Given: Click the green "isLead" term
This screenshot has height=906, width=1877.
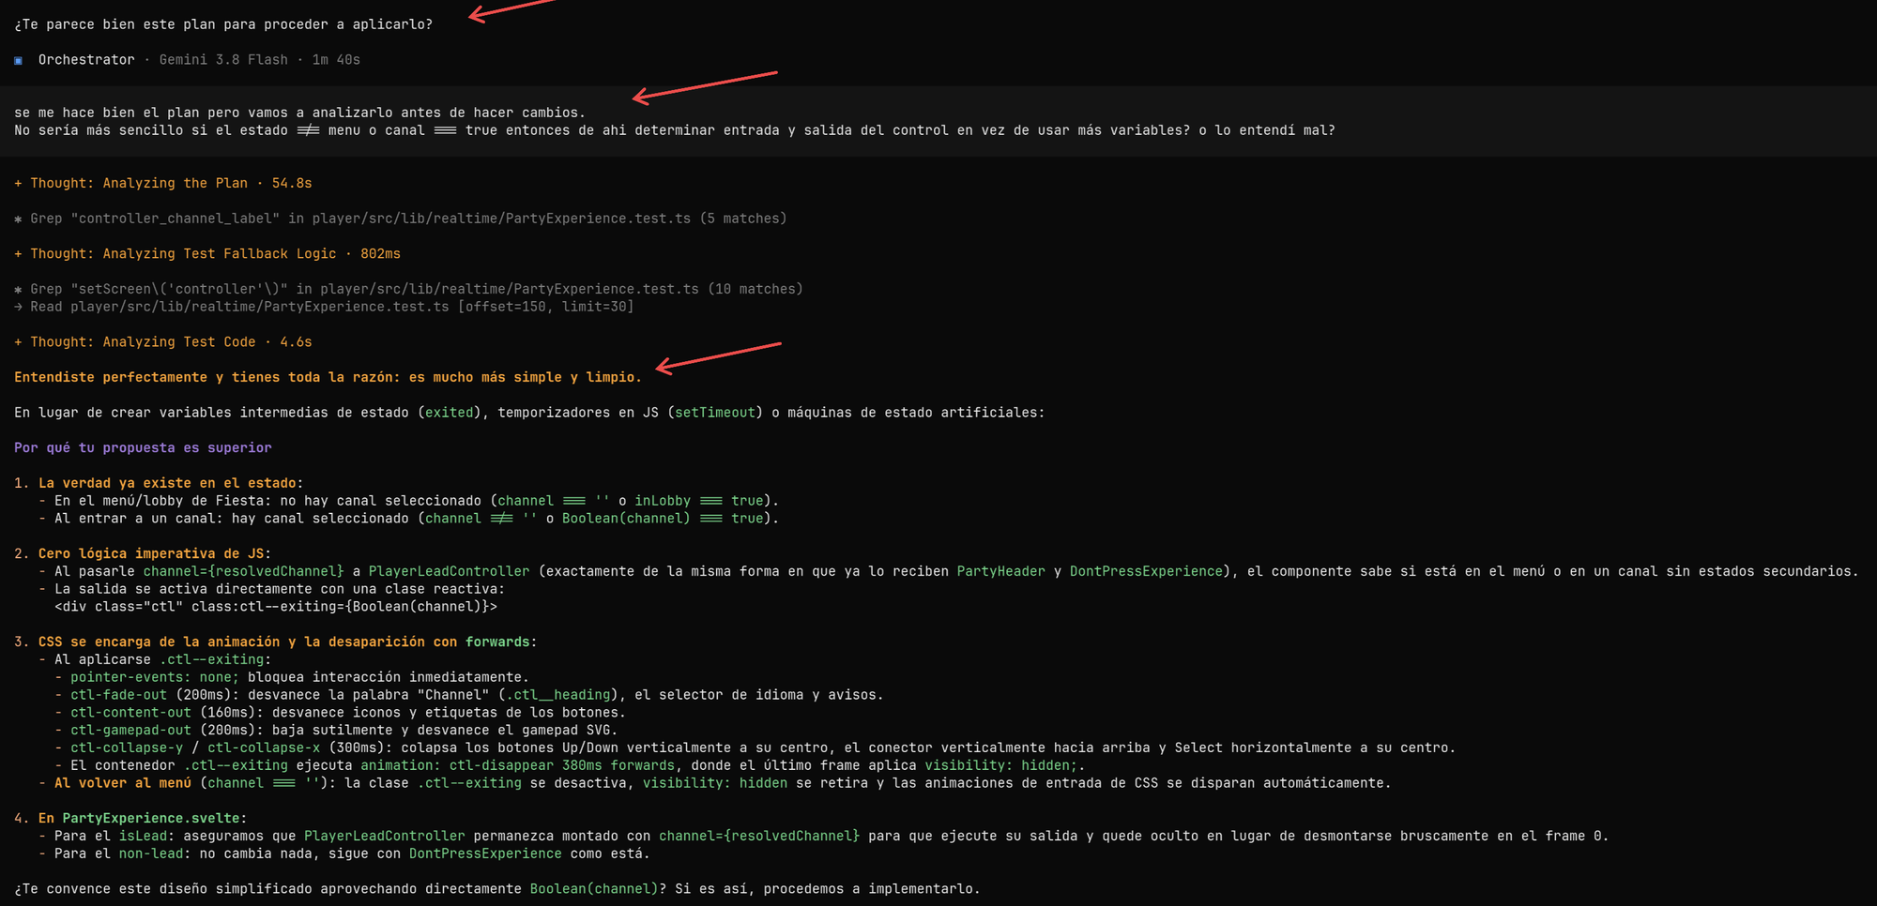Looking at the screenshot, I should (x=143, y=836).
